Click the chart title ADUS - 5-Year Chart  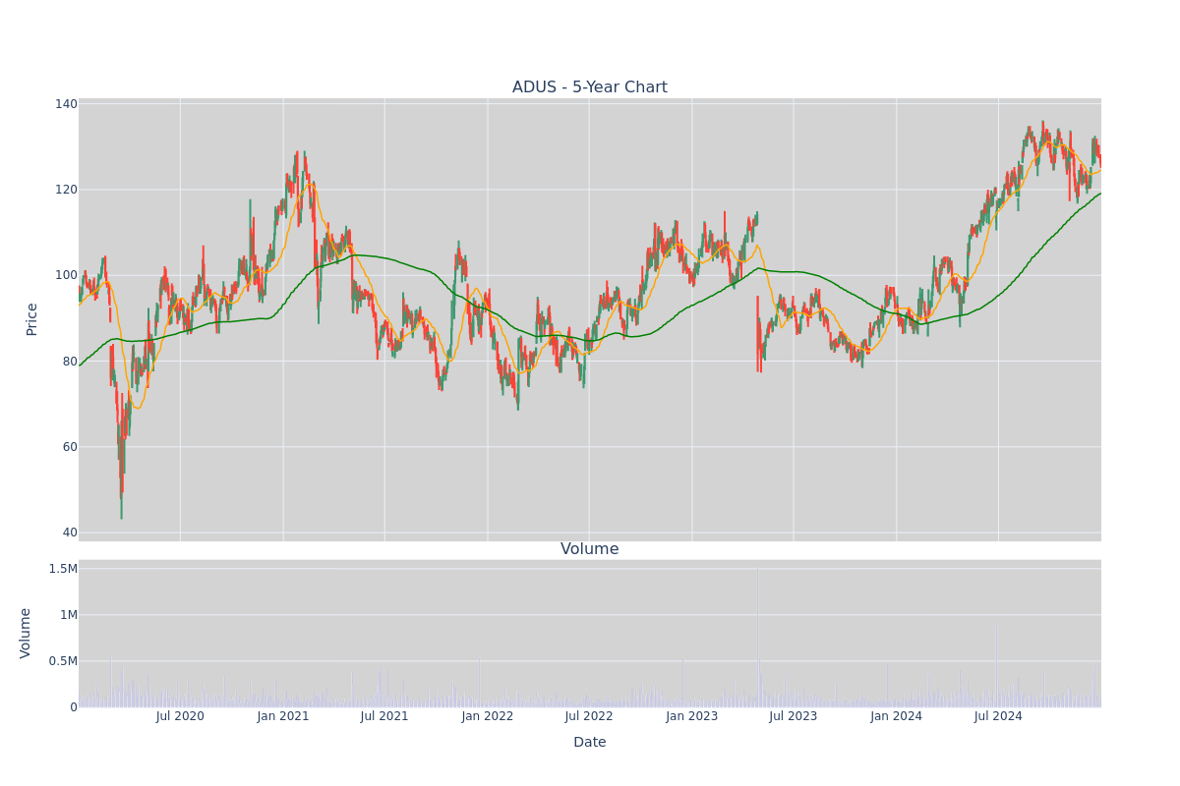click(x=589, y=87)
